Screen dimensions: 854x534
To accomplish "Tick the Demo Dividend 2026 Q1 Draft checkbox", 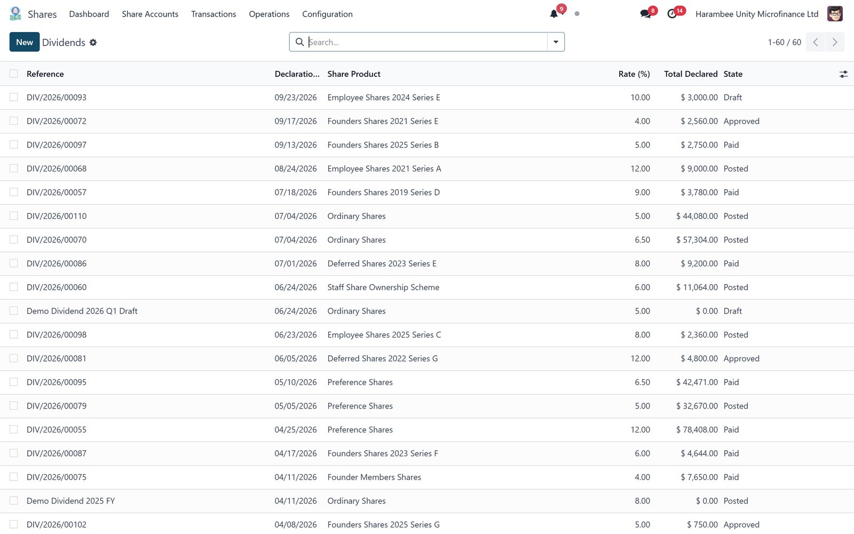I will 14,311.
